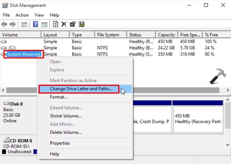Click the horizontal scrollbar right arrow
Viewport: 231px width, 164px height.
point(228,90)
